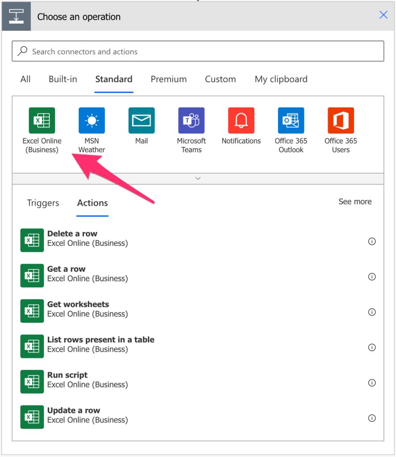View info about Delete a row action

coord(372,241)
